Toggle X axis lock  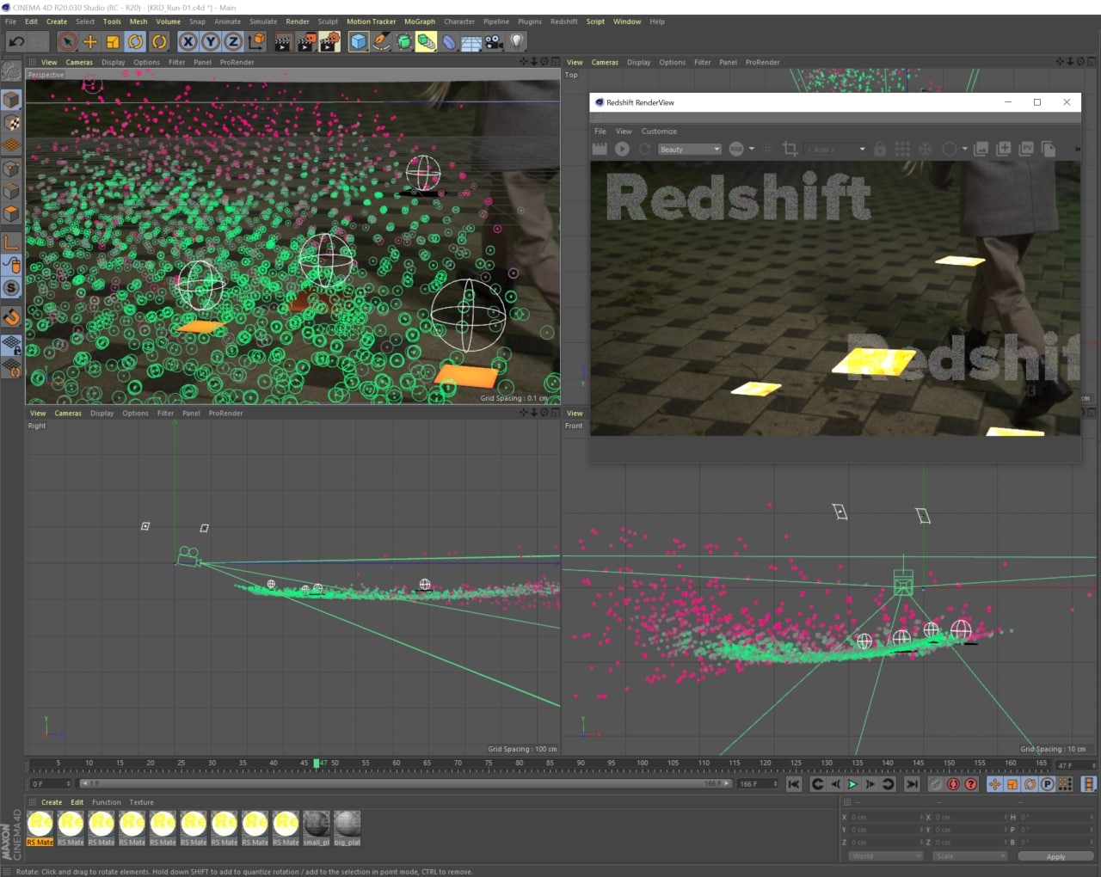188,41
